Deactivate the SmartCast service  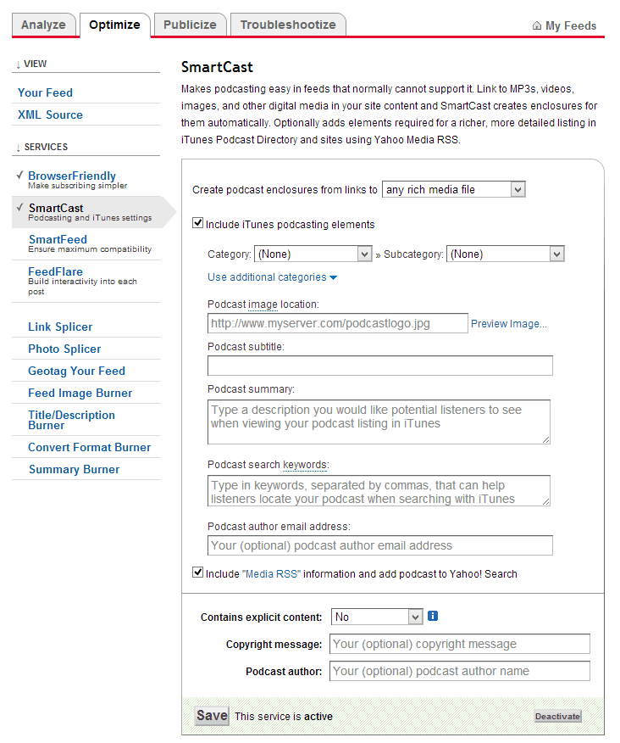point(557,717)
